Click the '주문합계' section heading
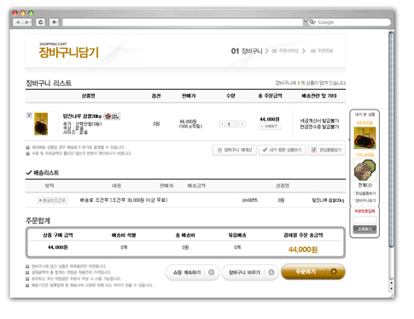The image size is (414, 319). click(x=38, y=221)
